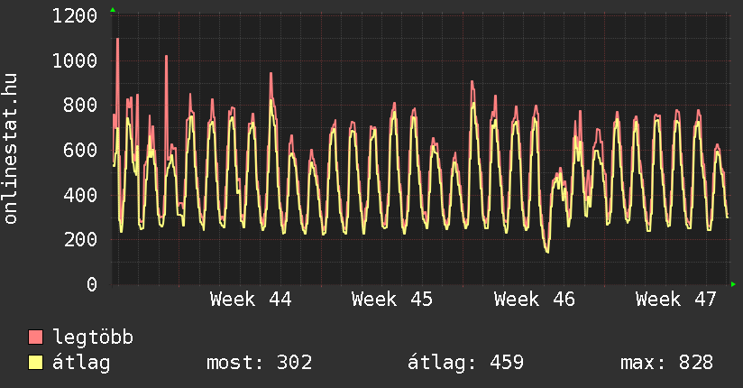Click the Week 46 axis label
The height and width of the screenshot is (388, 743).
535,299
